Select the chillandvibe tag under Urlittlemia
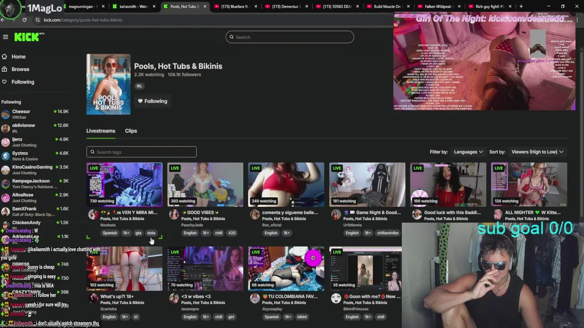 tap(388, 233)
